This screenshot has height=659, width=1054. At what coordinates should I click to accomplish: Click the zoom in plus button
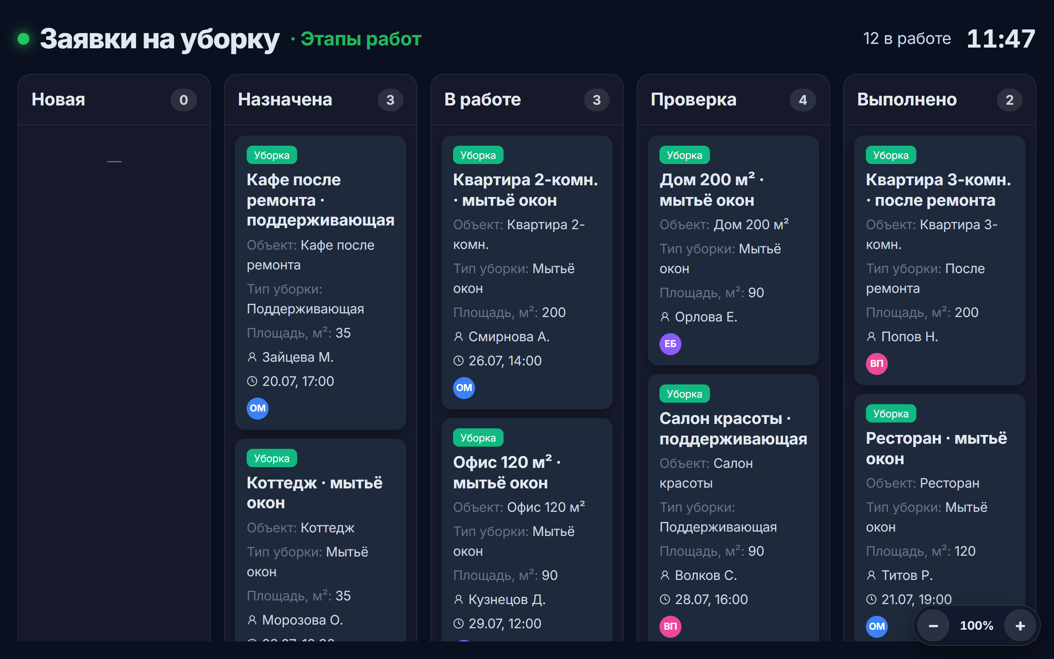[x=1020, y=626]
